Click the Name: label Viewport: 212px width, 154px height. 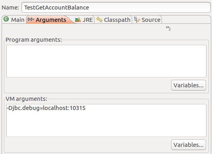10,8
